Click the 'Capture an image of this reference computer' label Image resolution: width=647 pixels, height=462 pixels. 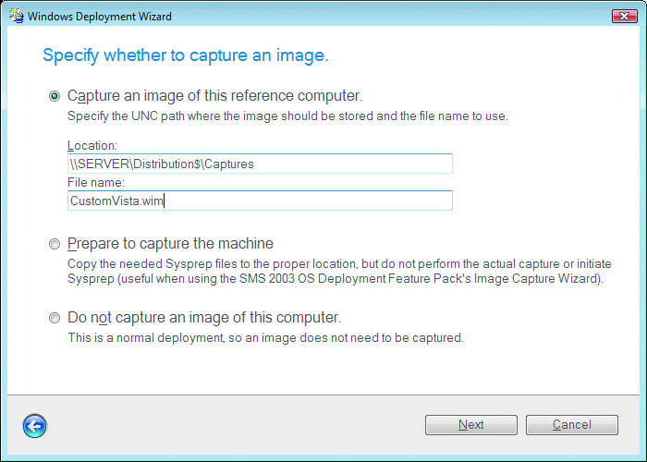click(215, 96)
